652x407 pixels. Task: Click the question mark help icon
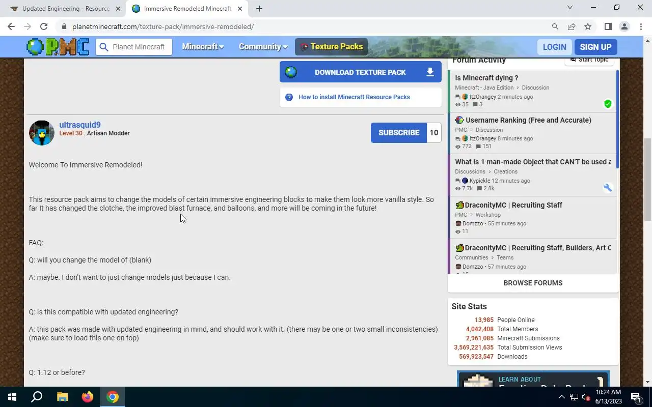[289, 97]
